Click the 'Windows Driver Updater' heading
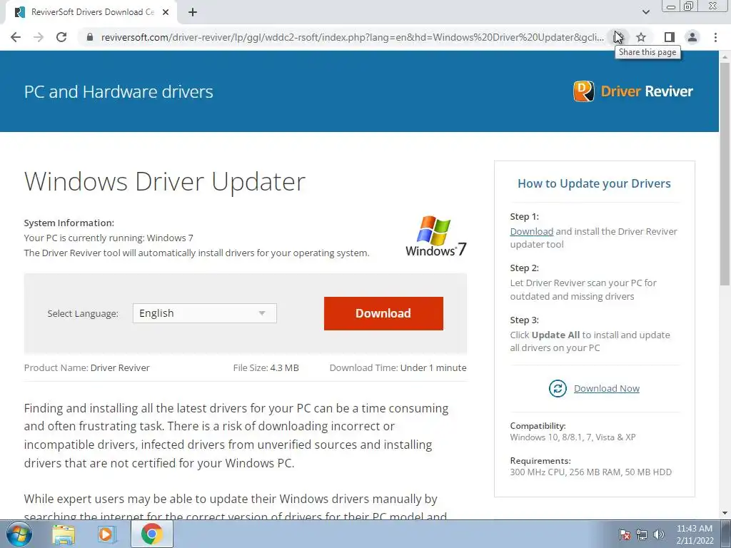Screen dimensions: 731x548 tap(165, 181)
